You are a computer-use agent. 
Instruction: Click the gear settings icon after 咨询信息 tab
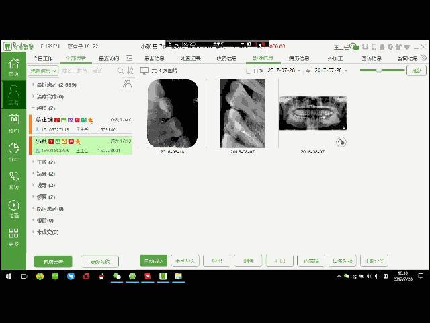click(423, 58)
